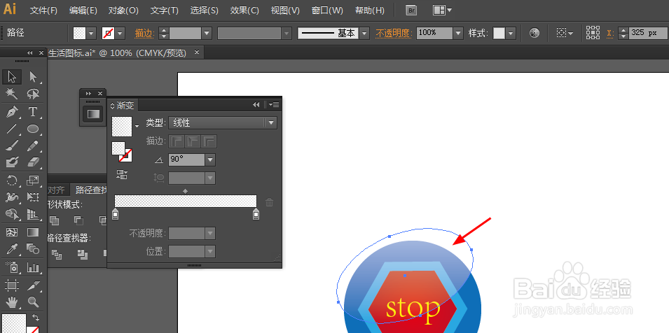Open the gradient 类型 dropdown showing 线性

(223, 123)
